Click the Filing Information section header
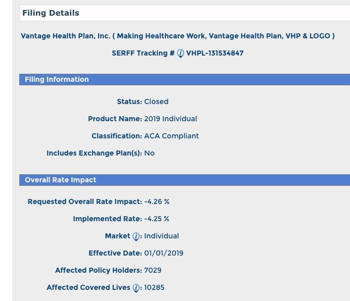Viewport: 350px width, 301px height. [x=57, y=79]
